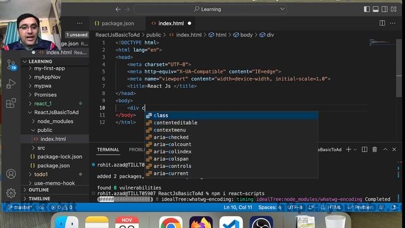Close the terminal panel

[x=394, y=149]
